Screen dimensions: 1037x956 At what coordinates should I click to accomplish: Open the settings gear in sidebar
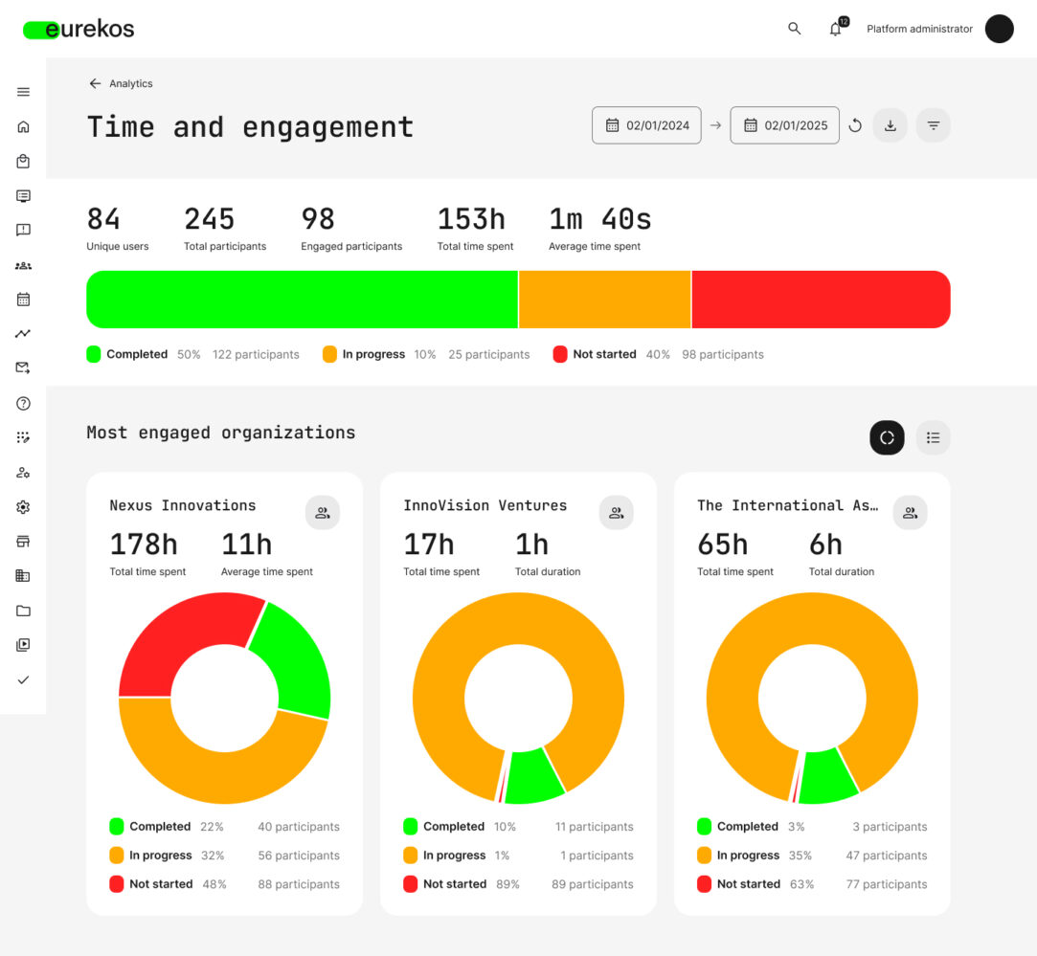23,507
